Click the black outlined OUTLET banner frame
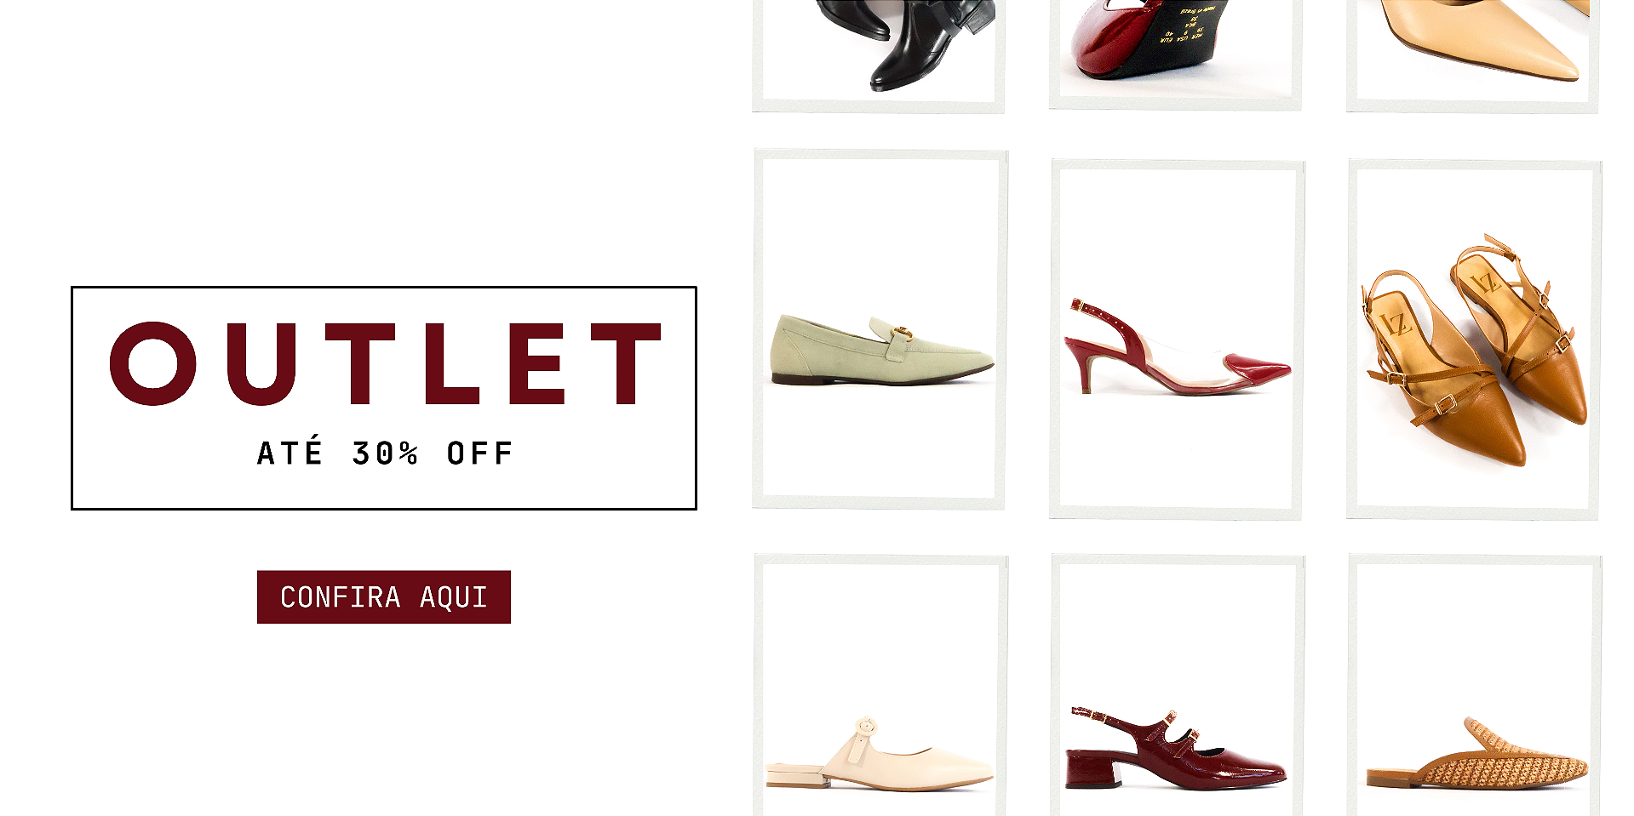This screenshot has height=816, width=1634. point(384,398)
